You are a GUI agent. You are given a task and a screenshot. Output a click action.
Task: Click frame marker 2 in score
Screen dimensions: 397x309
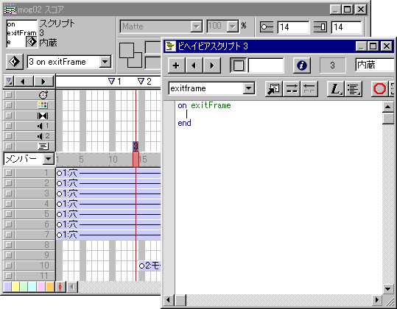pyautogui.click(x=144, y=82)
